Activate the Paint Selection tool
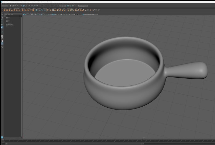Viewport: 215px width, 145px height. pyautogui.click(x=2, y=19)
